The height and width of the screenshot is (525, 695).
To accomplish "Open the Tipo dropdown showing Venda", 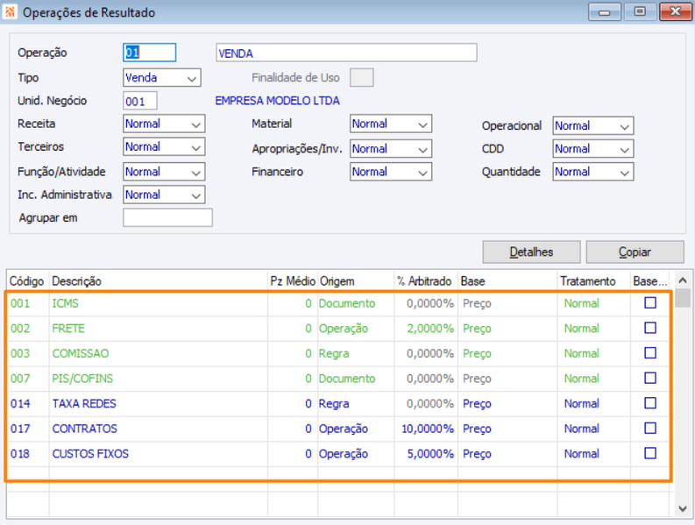I will [x=162, y=78].
